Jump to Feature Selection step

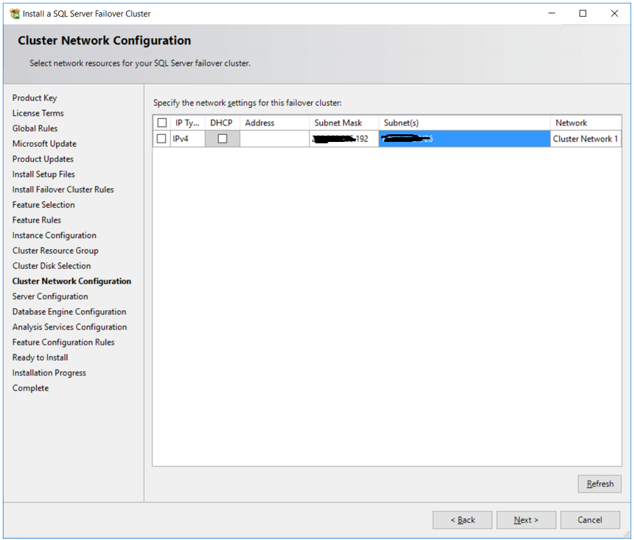click(x=43, y=205)
